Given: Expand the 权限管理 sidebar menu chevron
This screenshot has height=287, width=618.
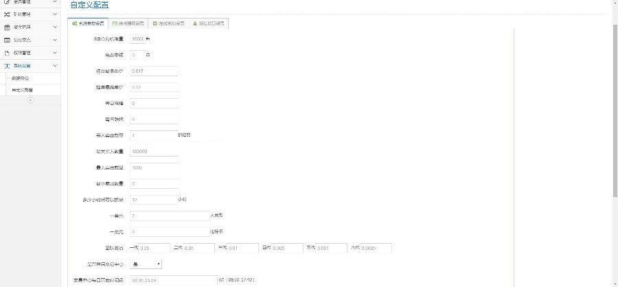Looking at the screenshot, I should click(x=55, y=53).
